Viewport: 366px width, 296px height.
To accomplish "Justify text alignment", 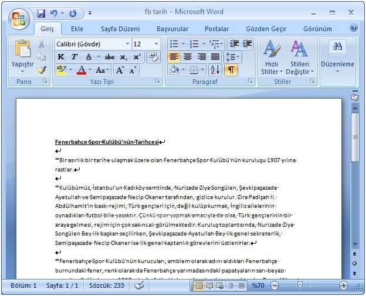I will 215,57.
